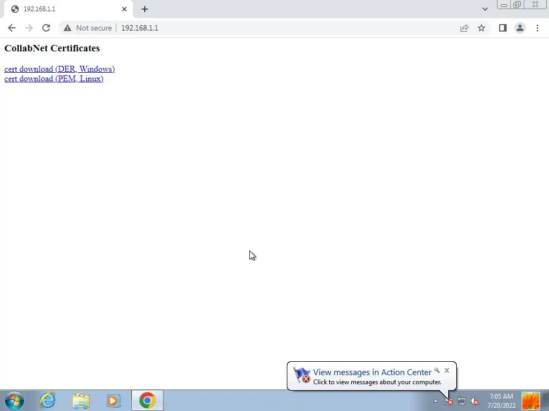
Task: Open the taskbar clock and date
Action: click(x=501, y=401)
